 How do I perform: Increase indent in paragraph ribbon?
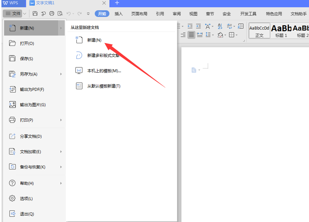click(x=198, y=26)
